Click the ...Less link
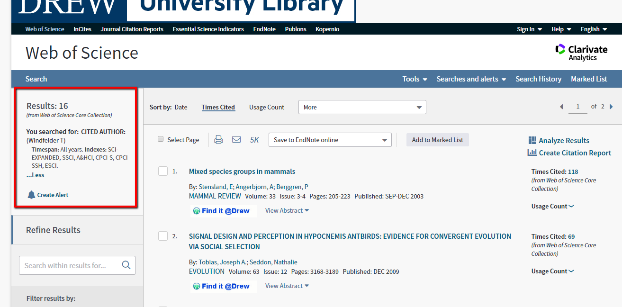The width and height of the screenshot is (622, 307). coord(36,175)
